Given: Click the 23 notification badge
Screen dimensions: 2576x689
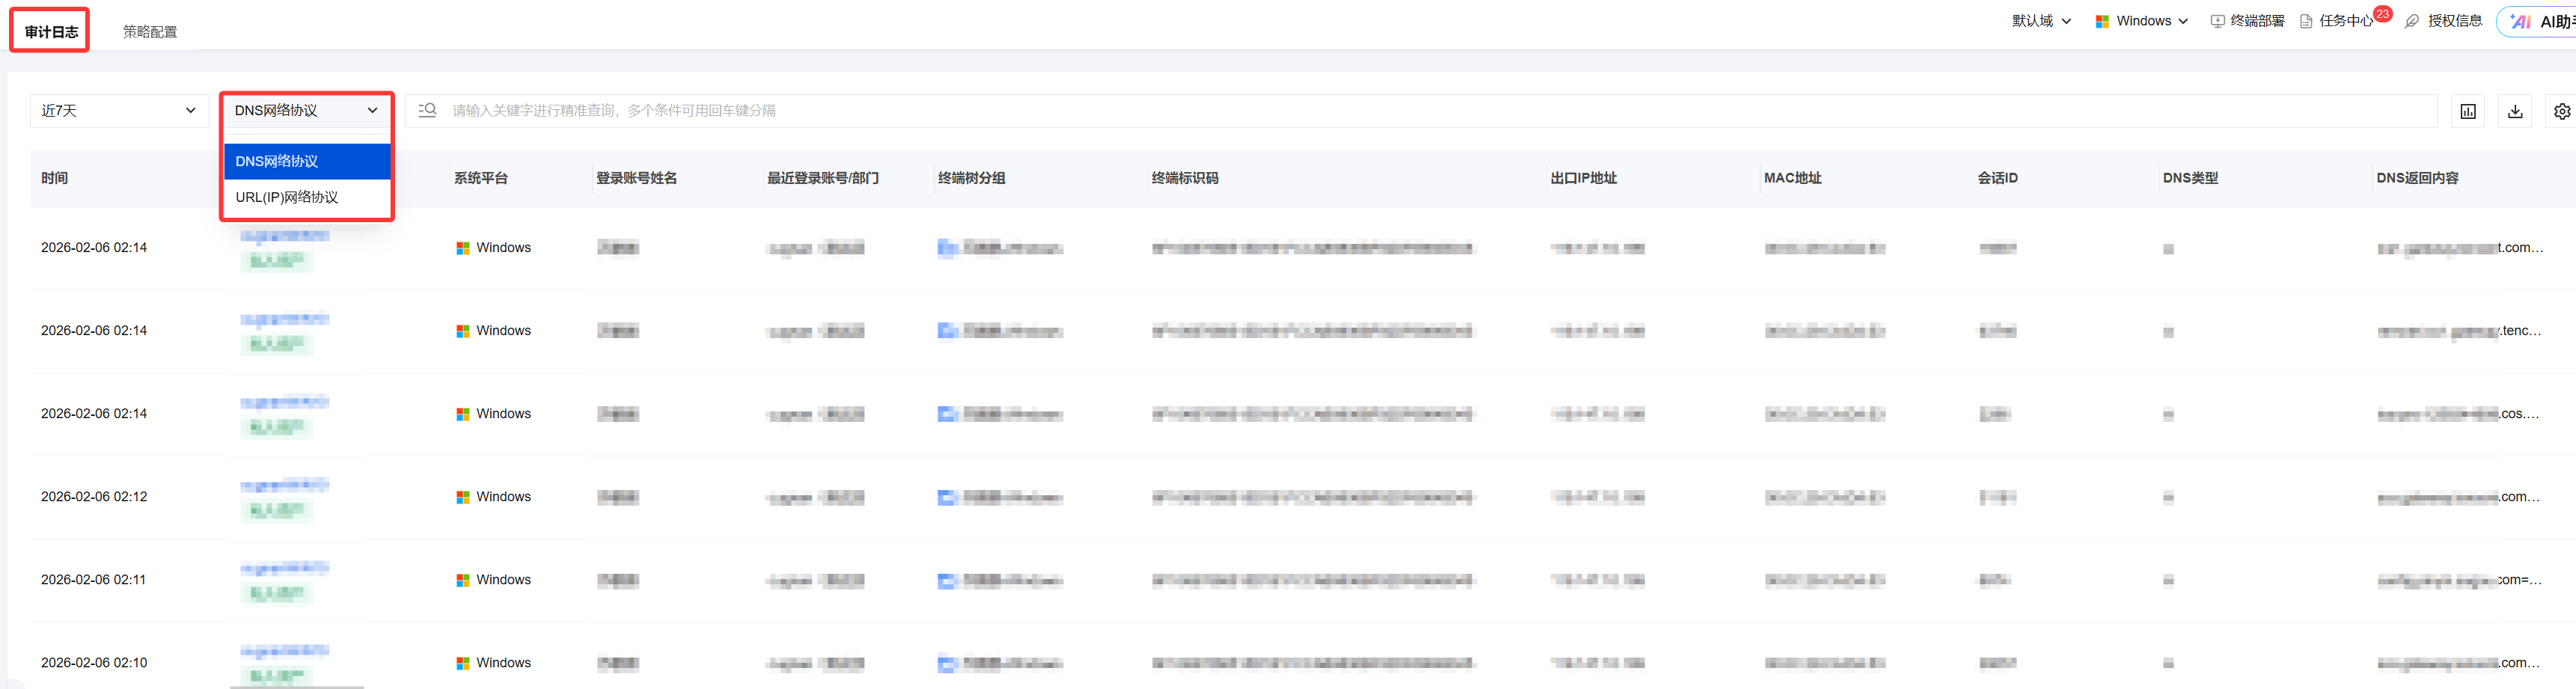Looking at the screenshot, I should pos(2383,14).
